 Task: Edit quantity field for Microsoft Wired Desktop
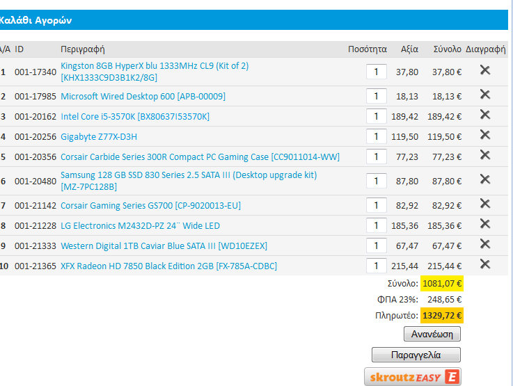pos(377,96)
